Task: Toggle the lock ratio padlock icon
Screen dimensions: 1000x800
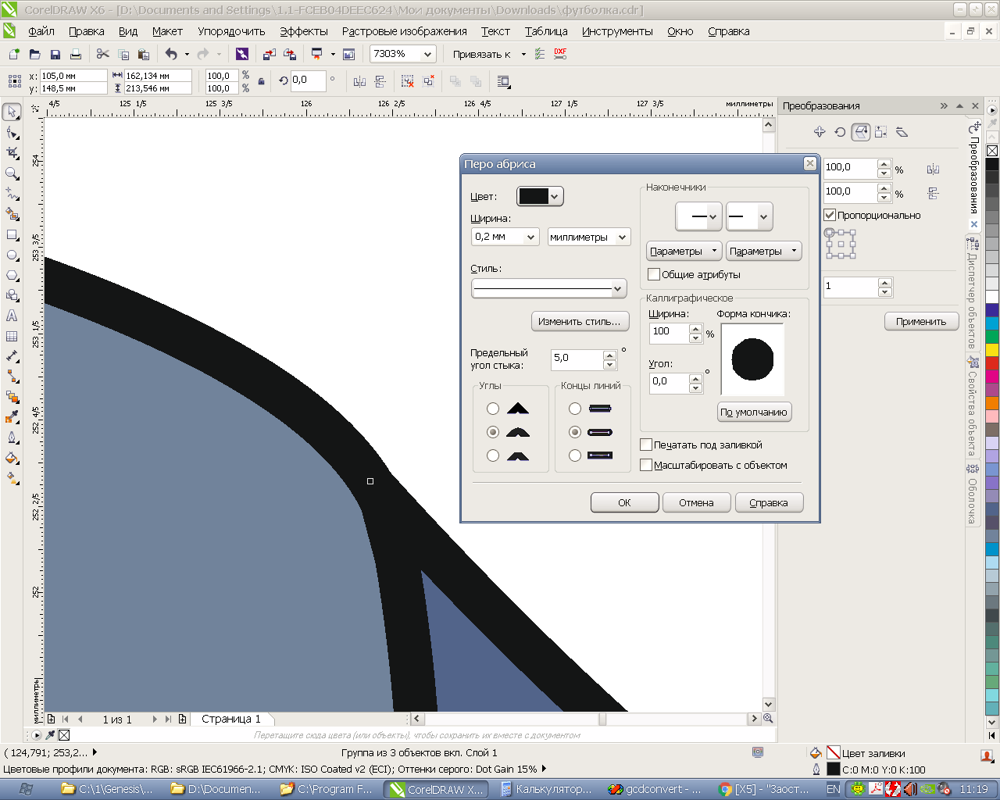Action: (261, 81)
